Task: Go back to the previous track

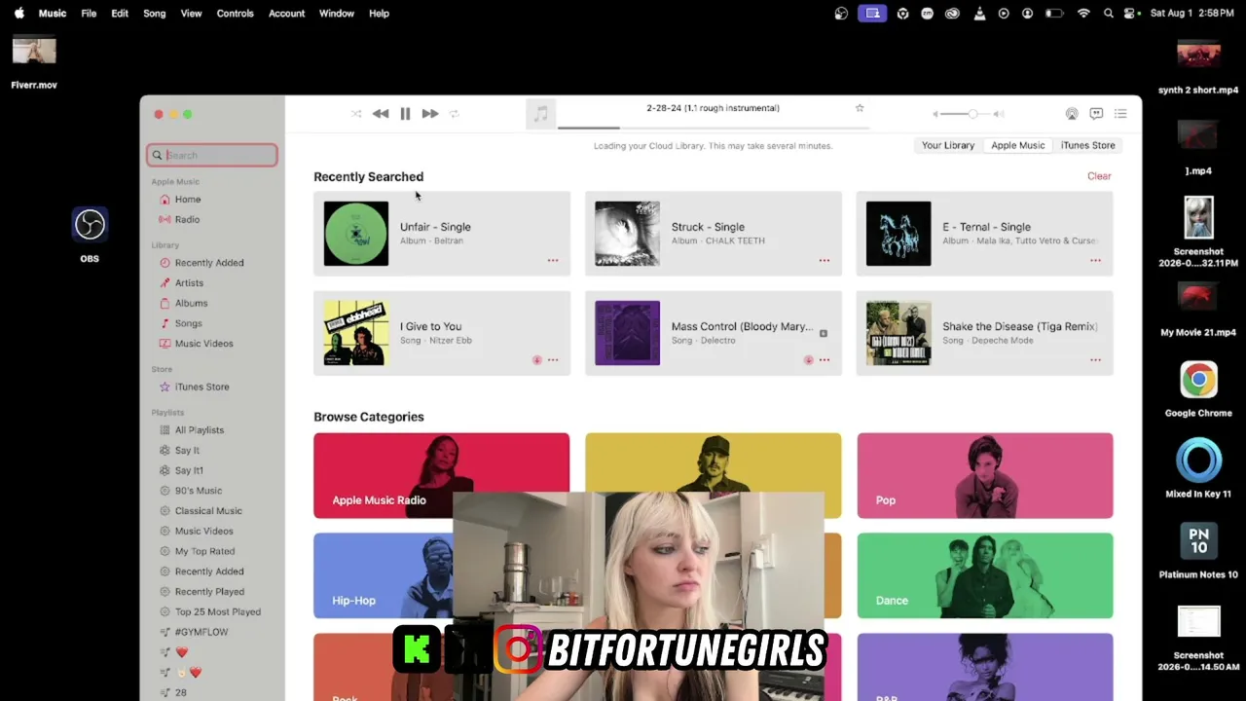Action: tap(381, 114)
